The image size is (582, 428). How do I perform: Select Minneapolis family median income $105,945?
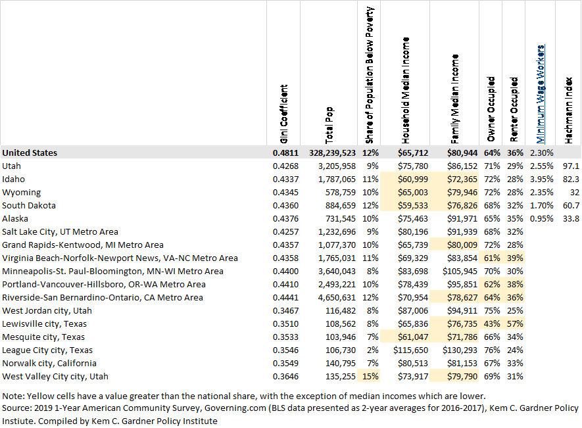[460, 272]
